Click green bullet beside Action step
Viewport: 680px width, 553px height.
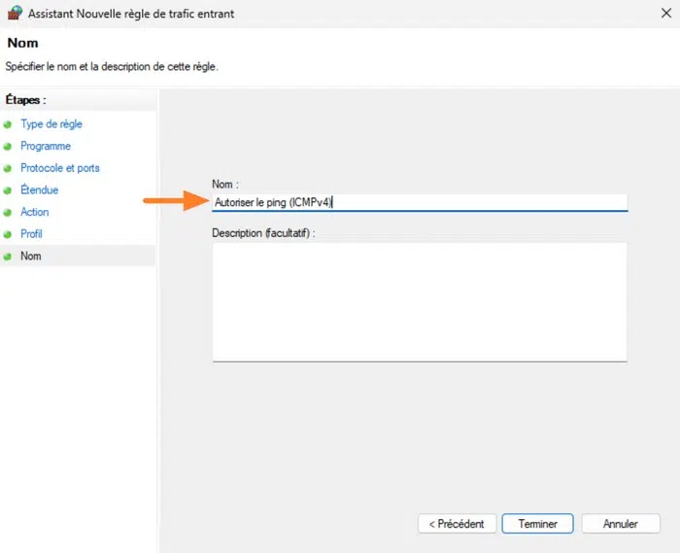(8, 212)
